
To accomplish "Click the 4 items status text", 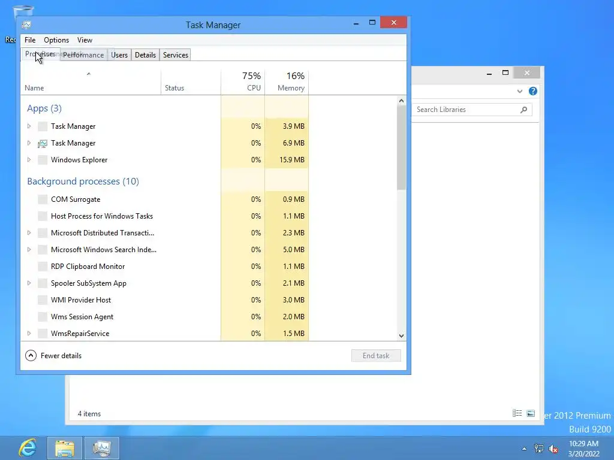I will 89,414.
